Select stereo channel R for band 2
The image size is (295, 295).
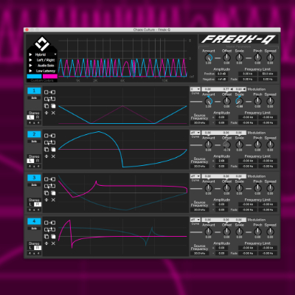38,161
